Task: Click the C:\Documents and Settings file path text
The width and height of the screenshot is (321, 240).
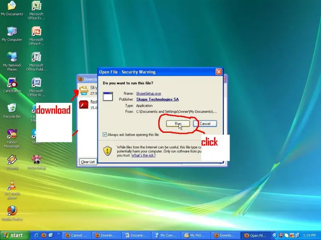Action: pos(176,112)
